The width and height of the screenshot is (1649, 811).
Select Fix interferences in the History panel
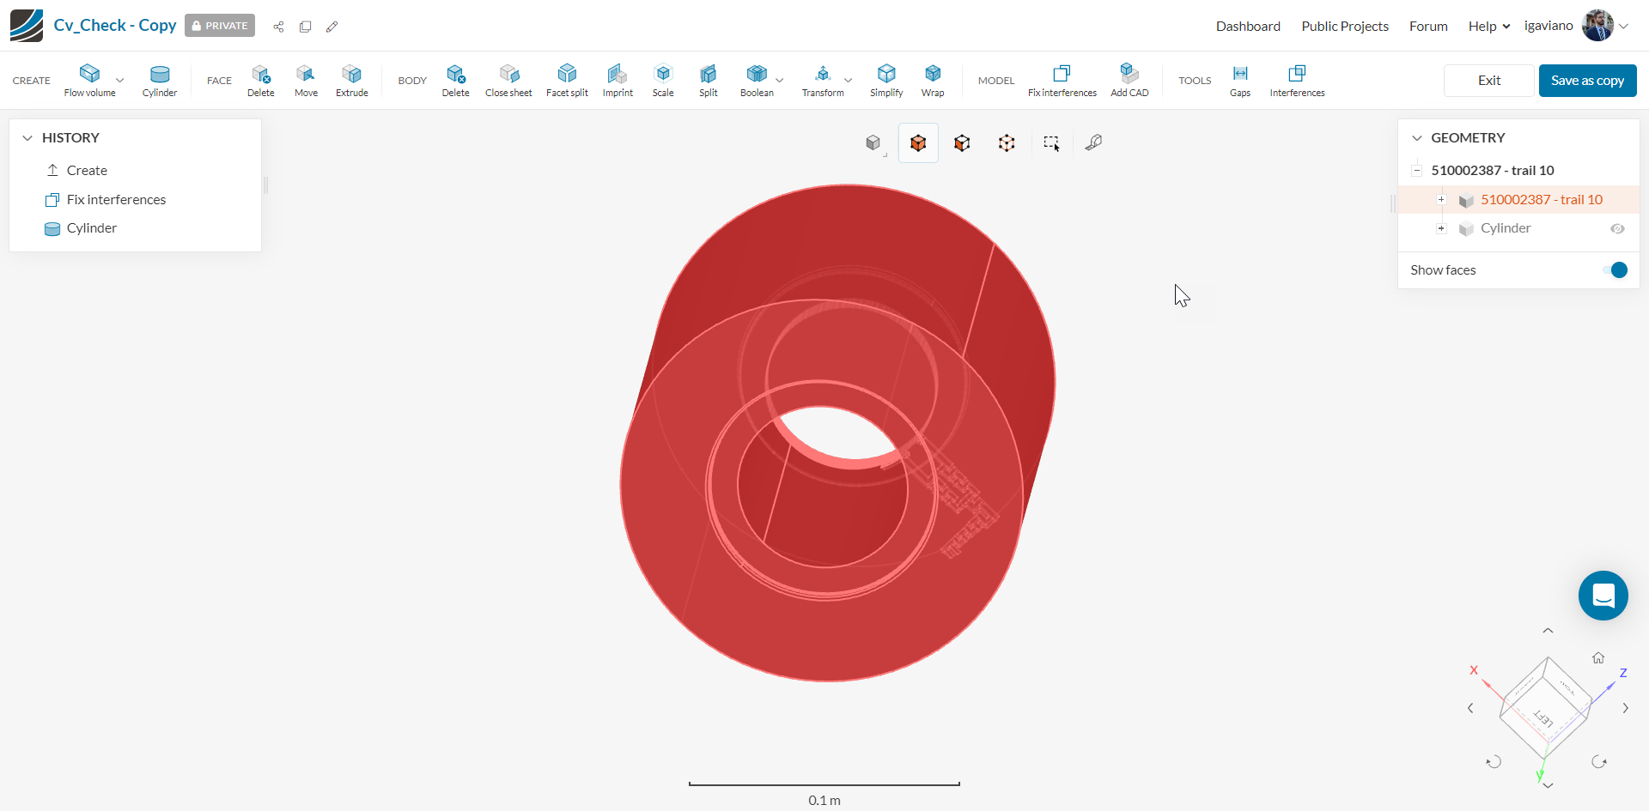(116, 199)
